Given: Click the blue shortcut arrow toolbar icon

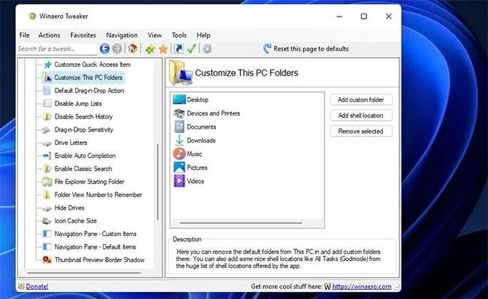Looking at the screenshot, I should point(179,49).
